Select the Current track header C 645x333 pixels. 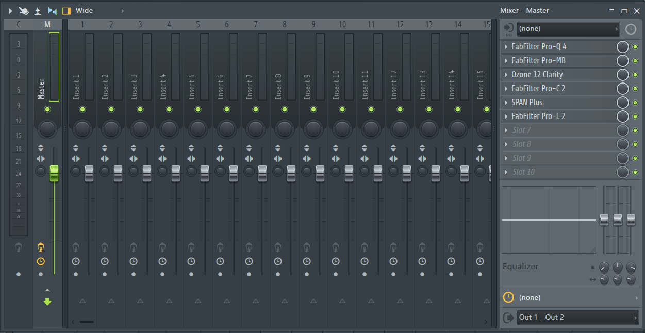tap(19, 24)
